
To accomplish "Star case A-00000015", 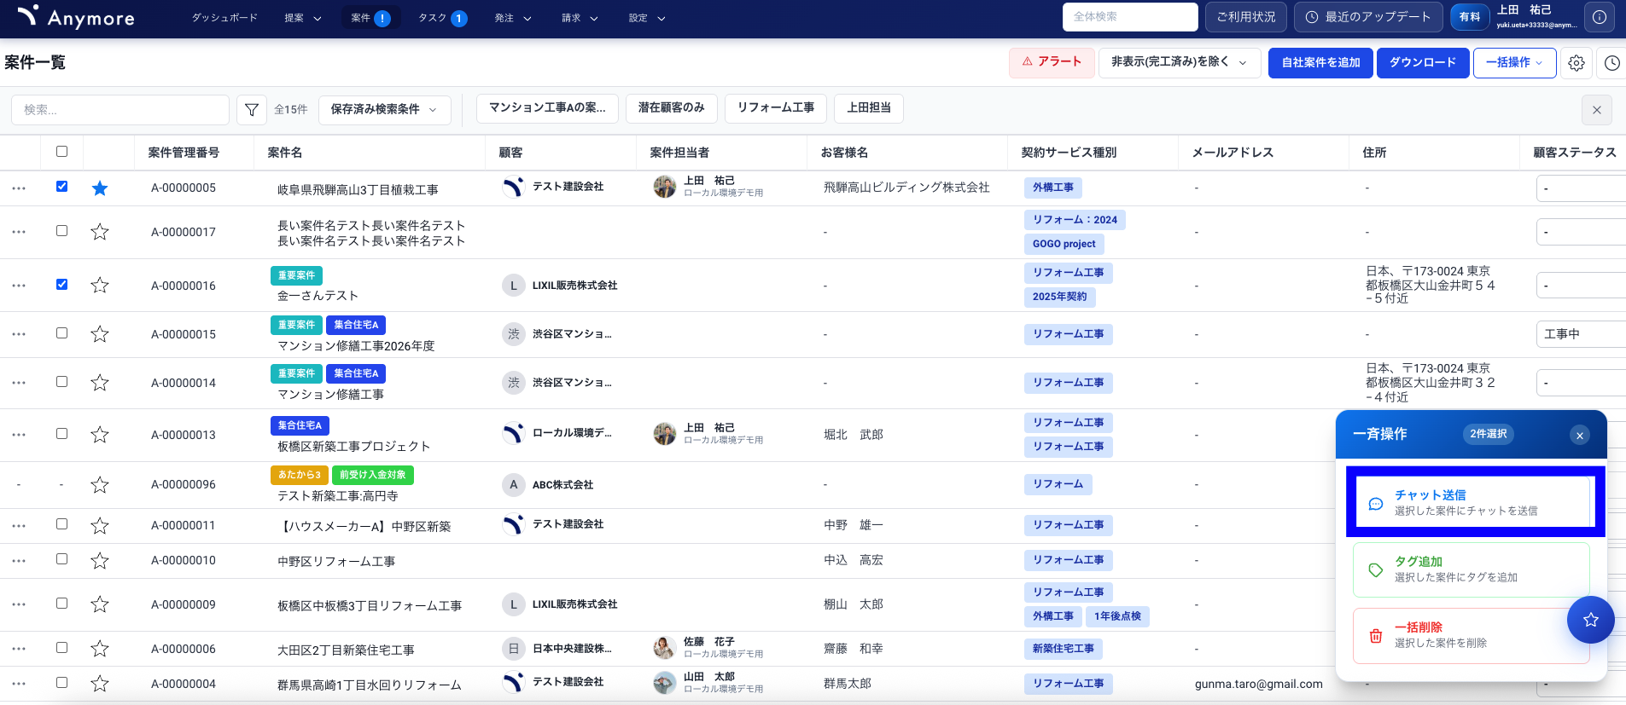I will [100, 334].
